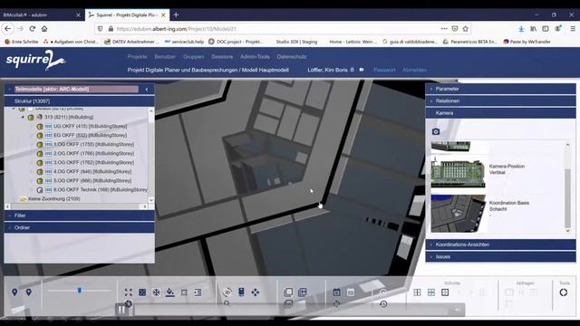Click the stacked square copy icon
Screen dimensions: 580x326
(288, 292)
